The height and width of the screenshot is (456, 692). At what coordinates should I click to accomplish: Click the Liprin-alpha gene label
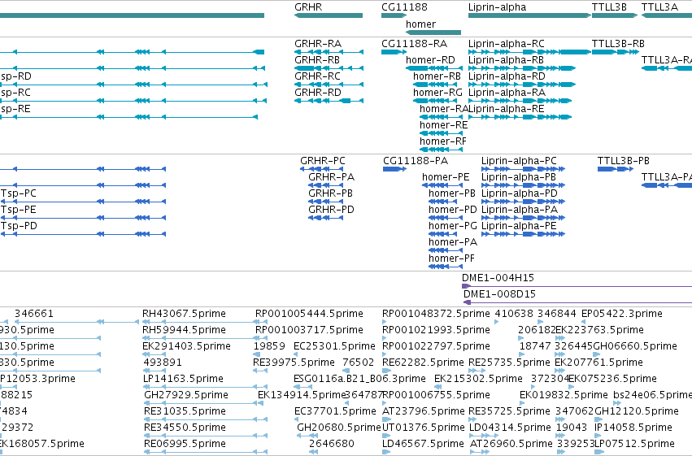pyautogui.click(x=497, y=7)
